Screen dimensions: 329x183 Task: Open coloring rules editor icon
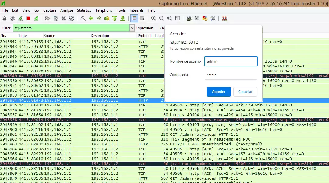click(x=205, y=19)
